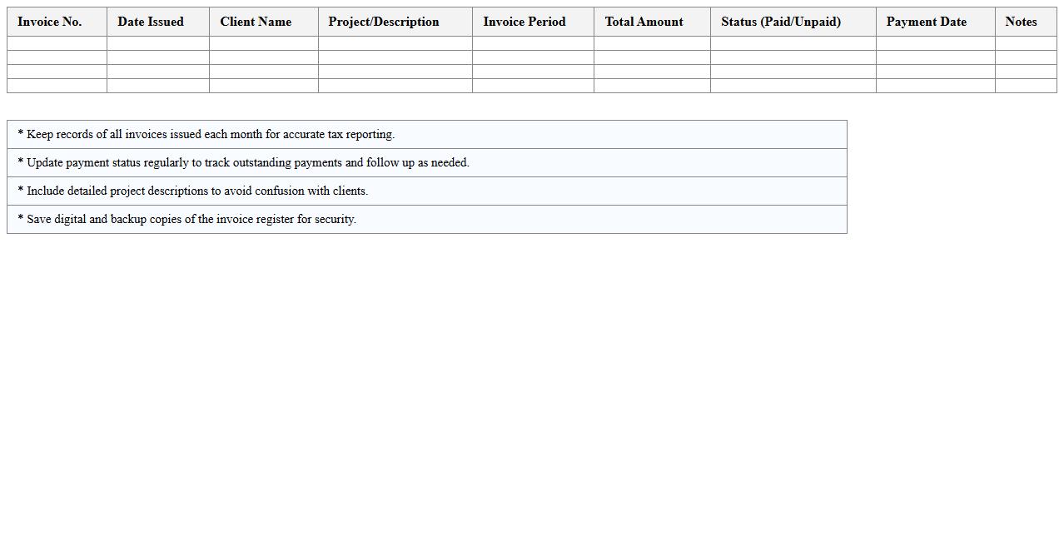Click the last empty cell under Notes
The height and width of the screenshot is (541, 1064).
pos(1025,86)
